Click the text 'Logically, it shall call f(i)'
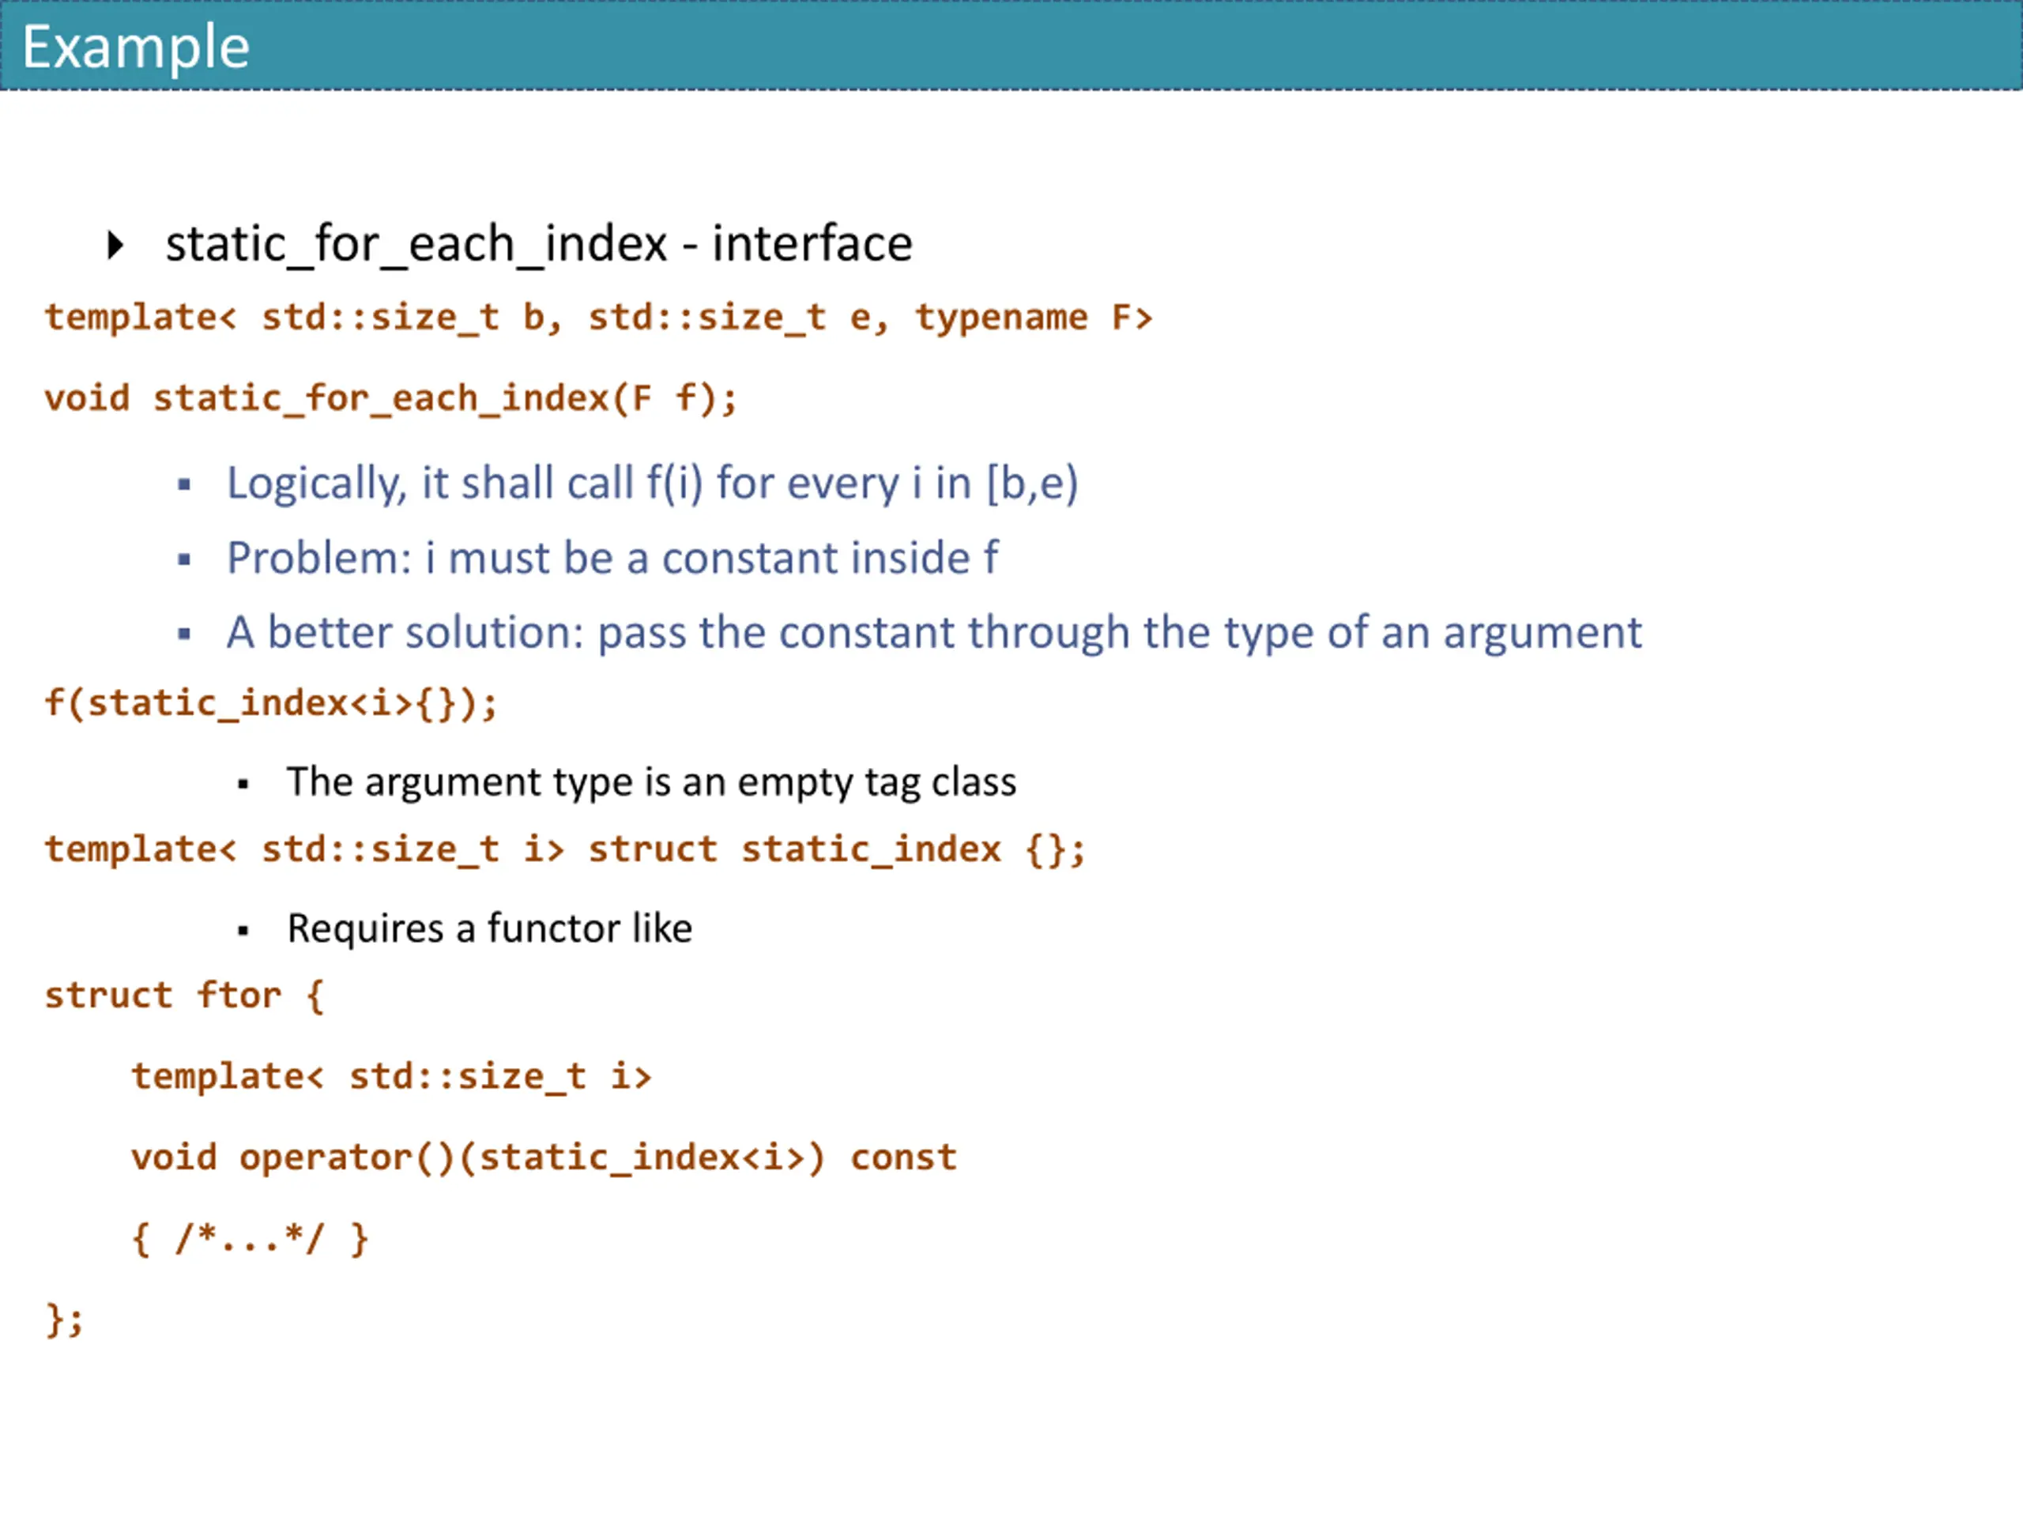 (465, 483)
